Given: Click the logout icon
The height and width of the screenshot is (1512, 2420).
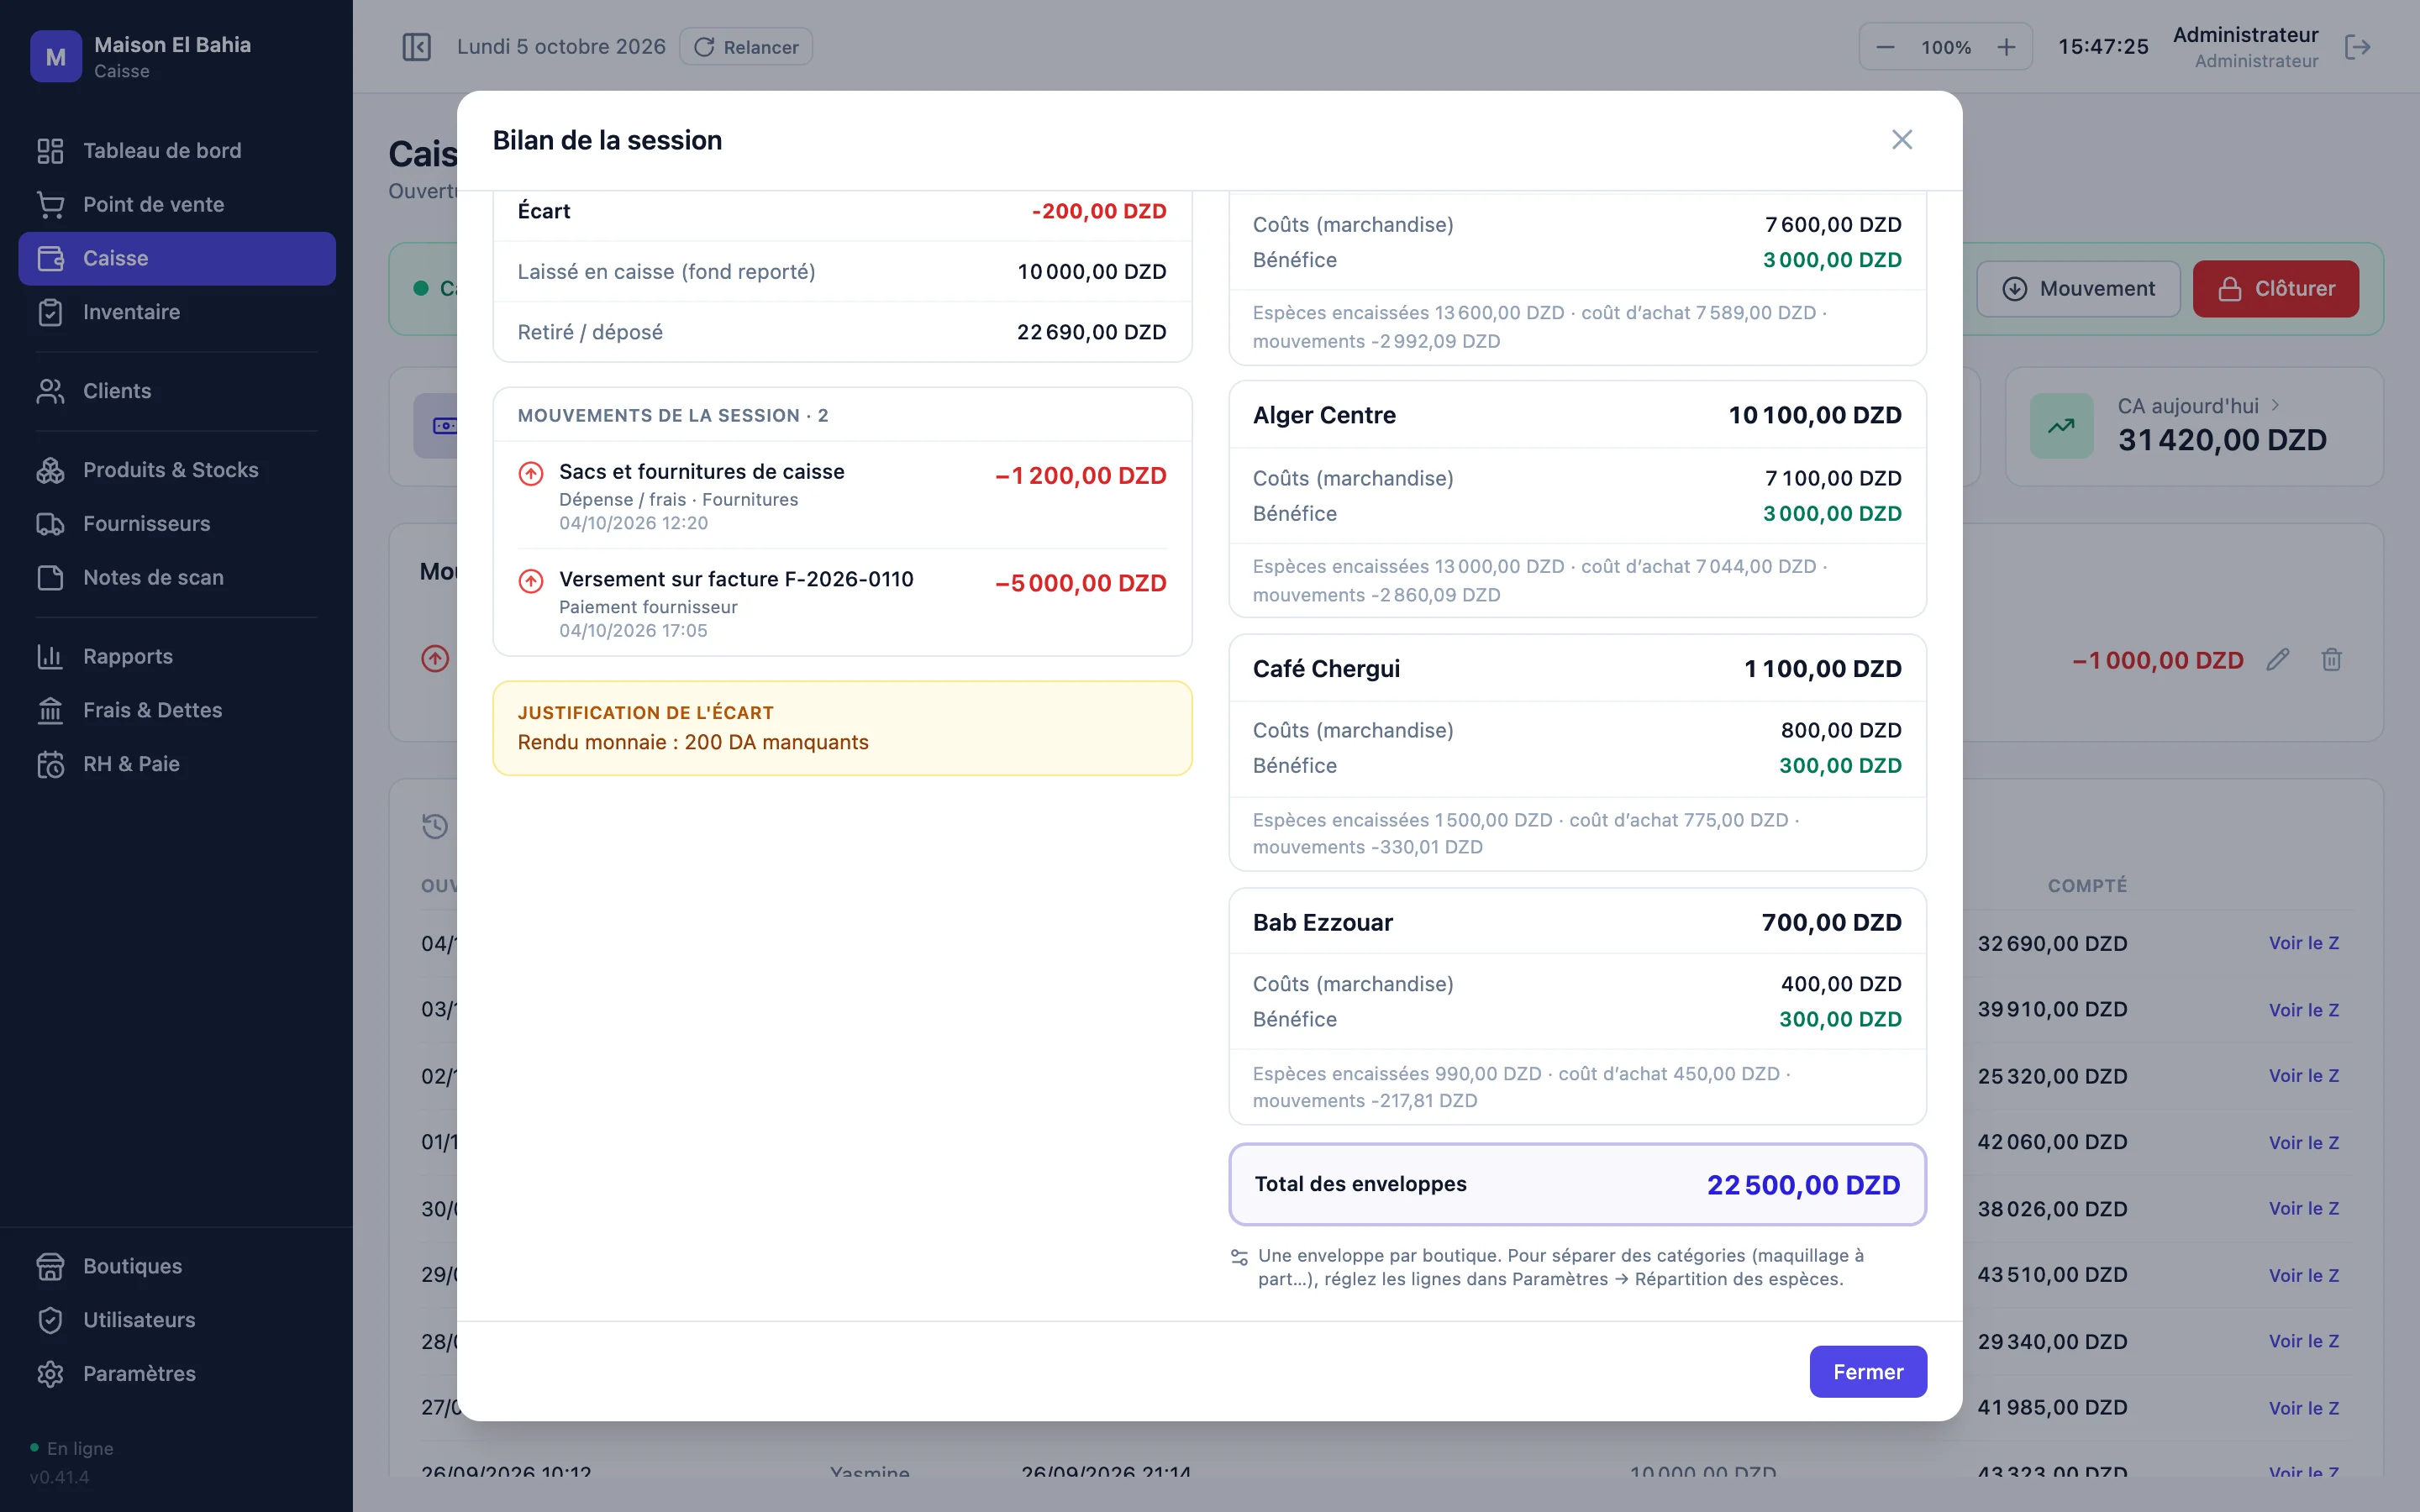Looking at the screenshot, I should pos(2357,47).
